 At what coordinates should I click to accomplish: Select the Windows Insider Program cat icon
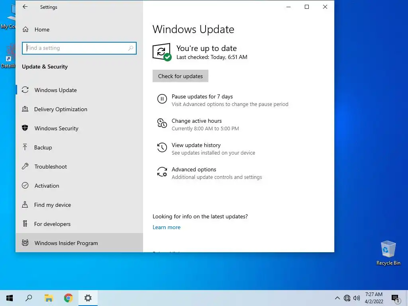click(x=25, y=243)
